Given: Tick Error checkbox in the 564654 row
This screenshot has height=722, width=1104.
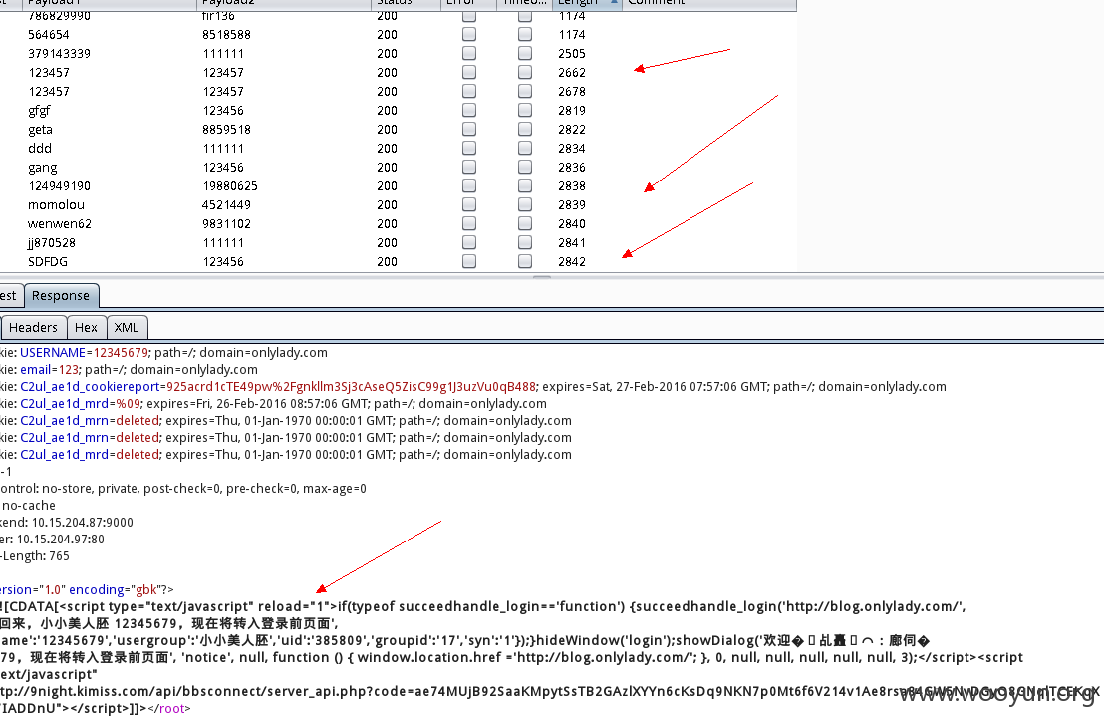Looking at the screenshot, I should point(469,34).
